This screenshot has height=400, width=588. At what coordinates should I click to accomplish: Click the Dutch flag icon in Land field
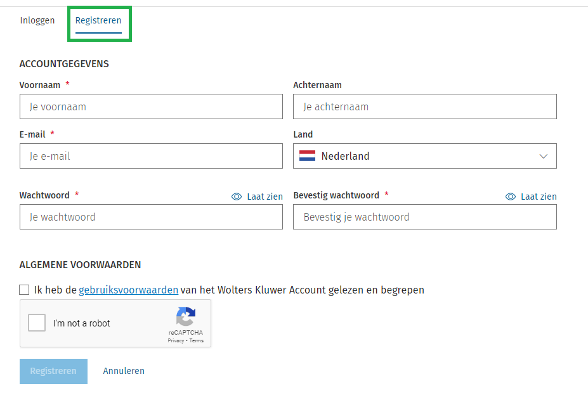(x=306, y=156)
